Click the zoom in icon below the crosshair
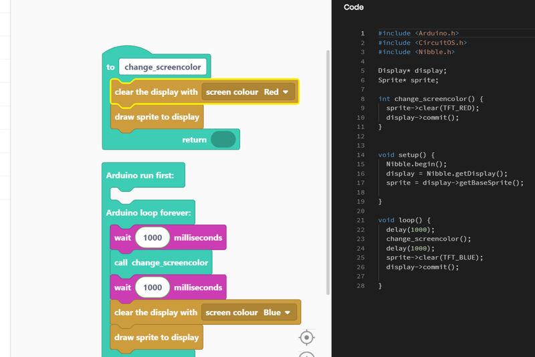The width and height of the screenshot is (535, 357). [306, 354]
